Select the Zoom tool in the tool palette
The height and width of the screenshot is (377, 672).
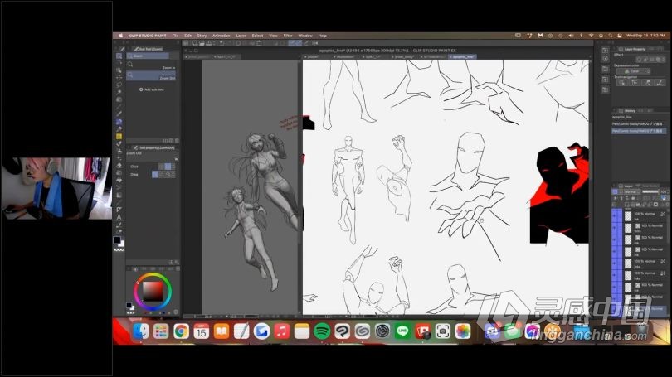tap(119, 56)
